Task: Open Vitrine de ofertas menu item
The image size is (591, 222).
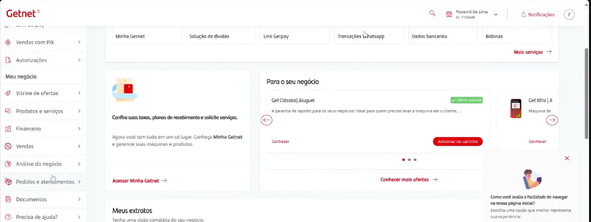Action: [43, 93]
